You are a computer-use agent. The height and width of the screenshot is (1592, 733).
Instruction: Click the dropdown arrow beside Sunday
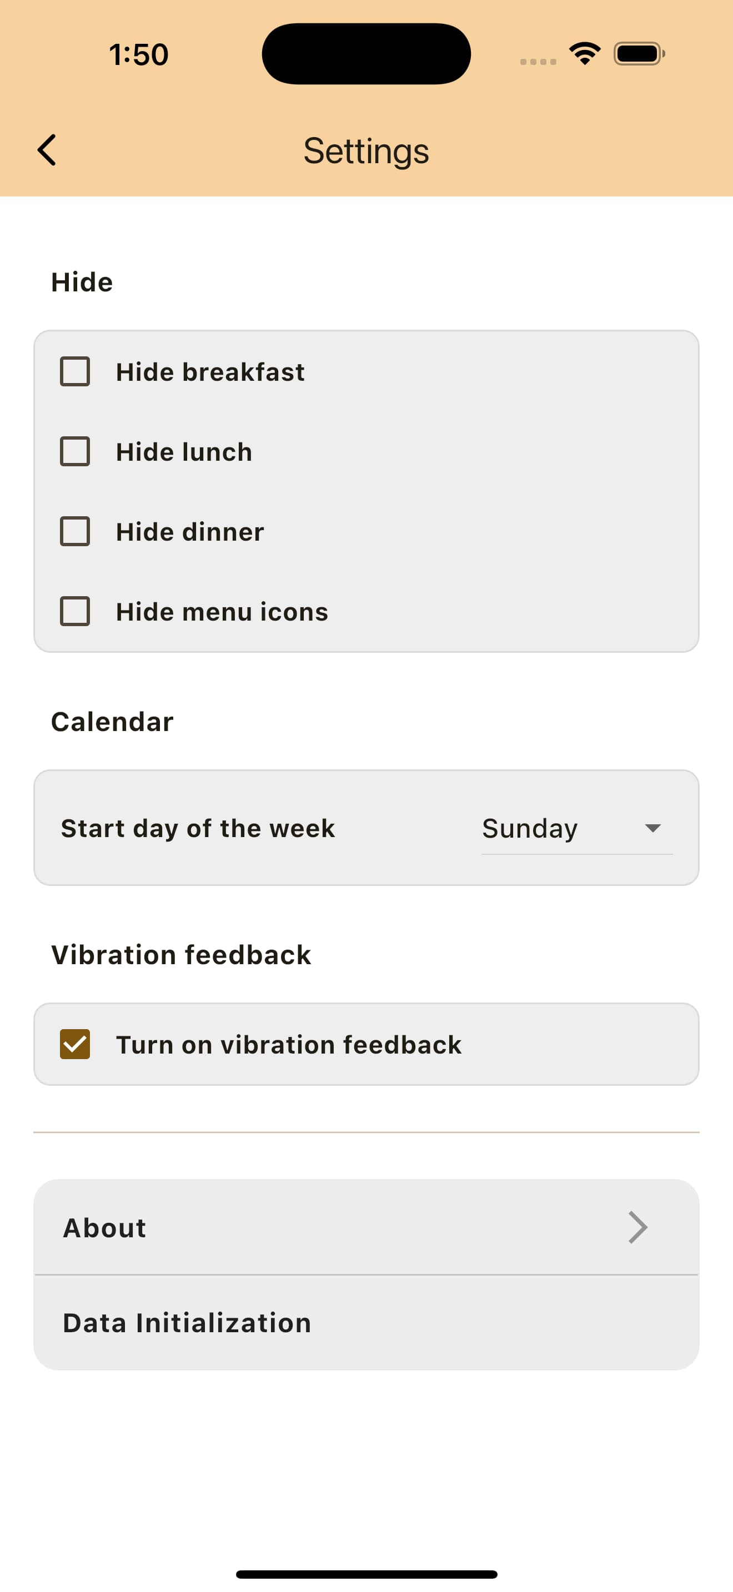pos(652,828)
